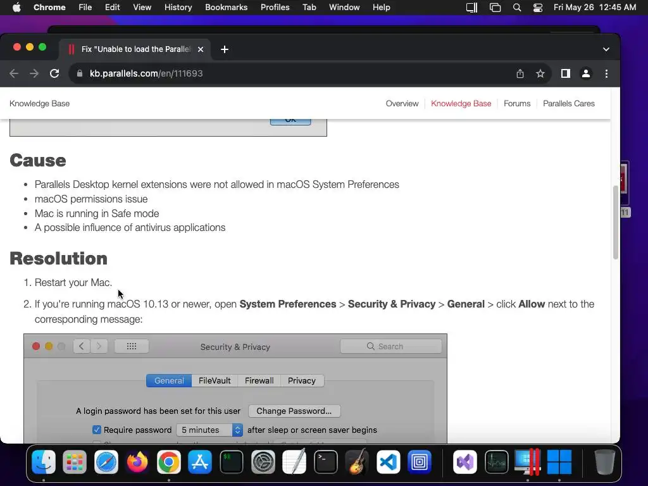Click the page vertical scrollbar
648x486 pixels.
click(x=615, y=223)
